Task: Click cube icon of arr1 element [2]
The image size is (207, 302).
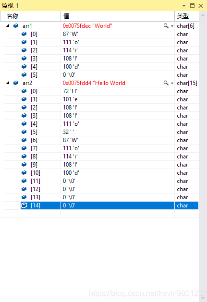Action: (x=24, y=50)
